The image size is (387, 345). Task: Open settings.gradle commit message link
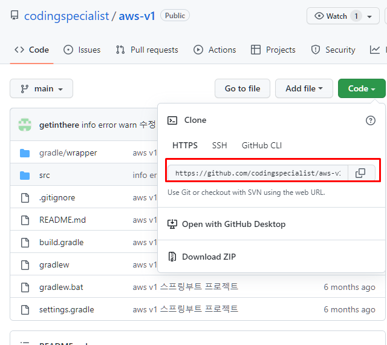point(186,309)
